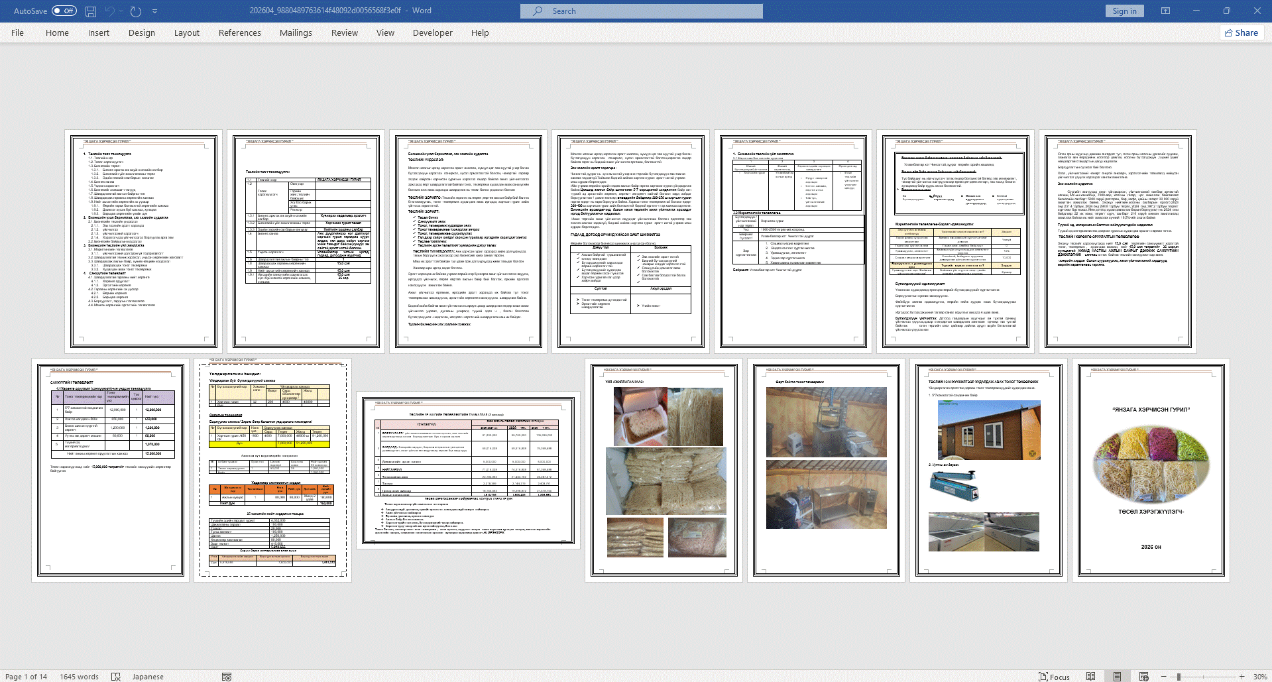Image resolution: width=1272 pixels, height=682 pixels.
Task: Enable Focus mode in status bar
Action: [1054, 677]
